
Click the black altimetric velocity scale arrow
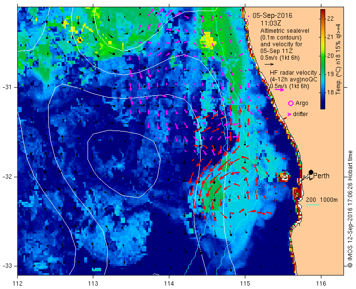click(x=269, y=65)
